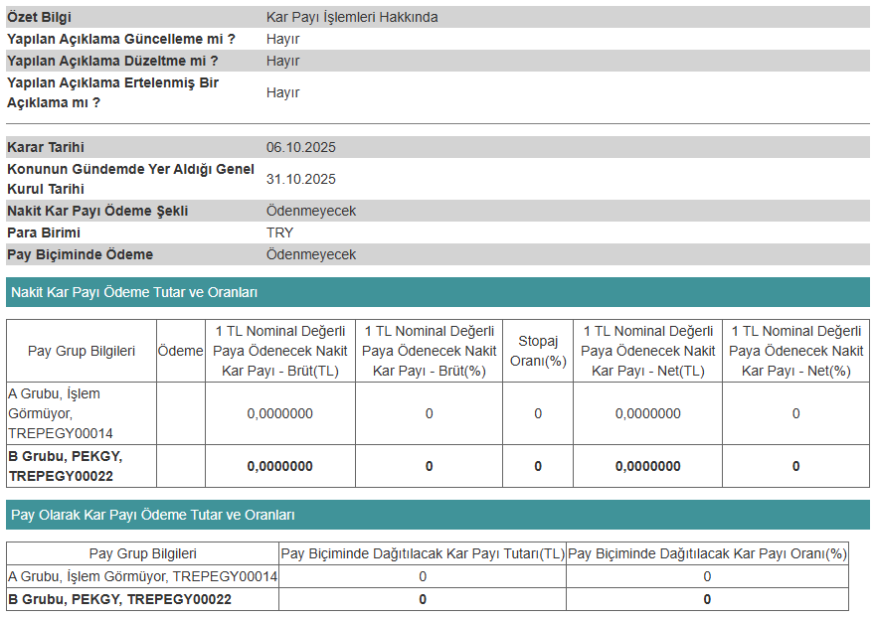The height and width of the screenshot is (619, 876).
Task: Click the "Ödeme" column header in cash table
Action: 181,351
